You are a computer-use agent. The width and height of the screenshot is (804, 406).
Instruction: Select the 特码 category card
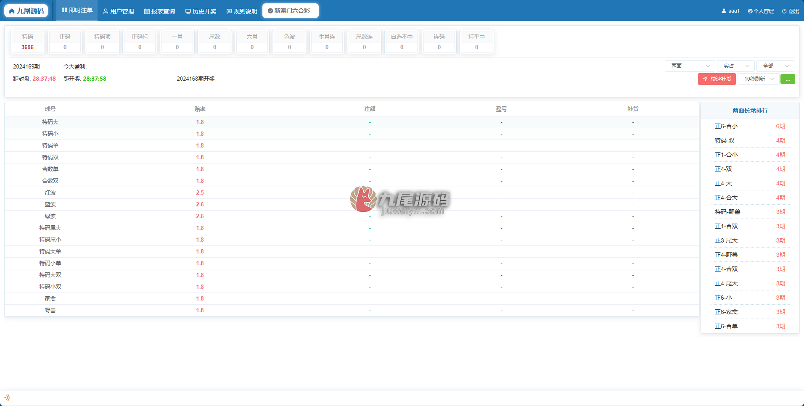point(27,42)
